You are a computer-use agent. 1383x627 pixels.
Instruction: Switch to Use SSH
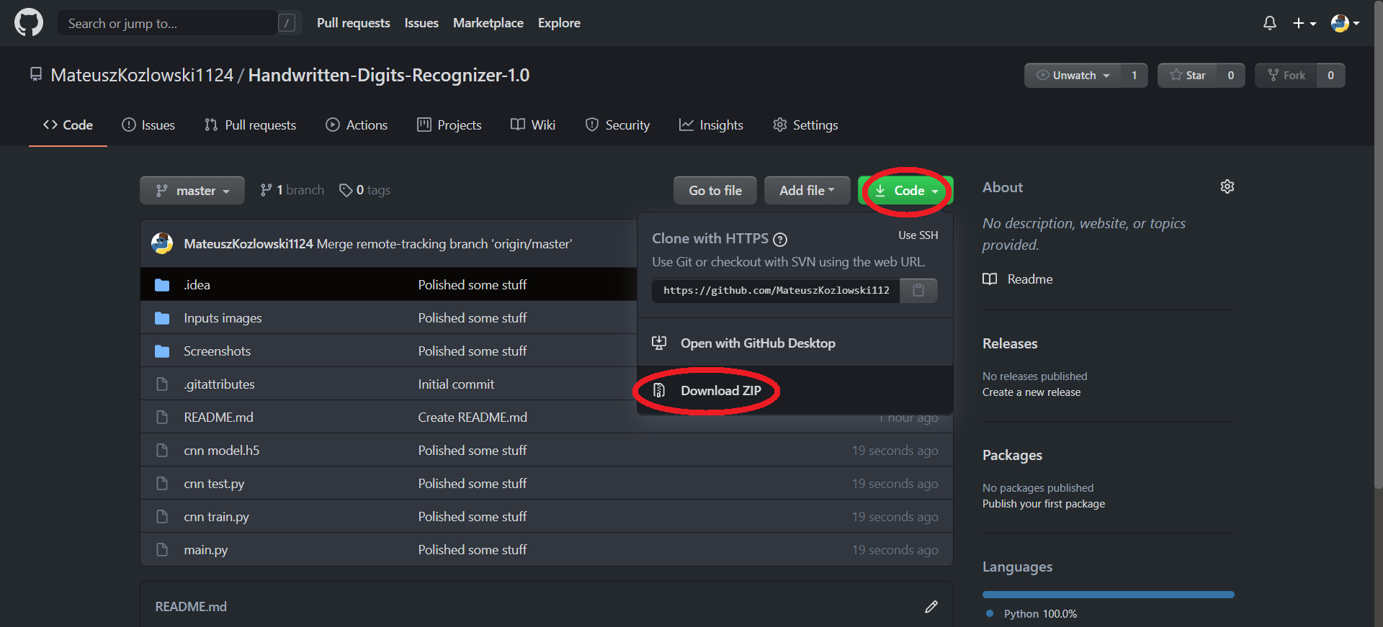(x=918, y=235)
